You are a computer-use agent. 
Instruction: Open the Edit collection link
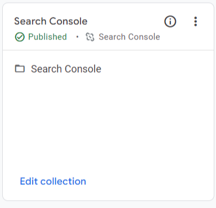point(53,181)
